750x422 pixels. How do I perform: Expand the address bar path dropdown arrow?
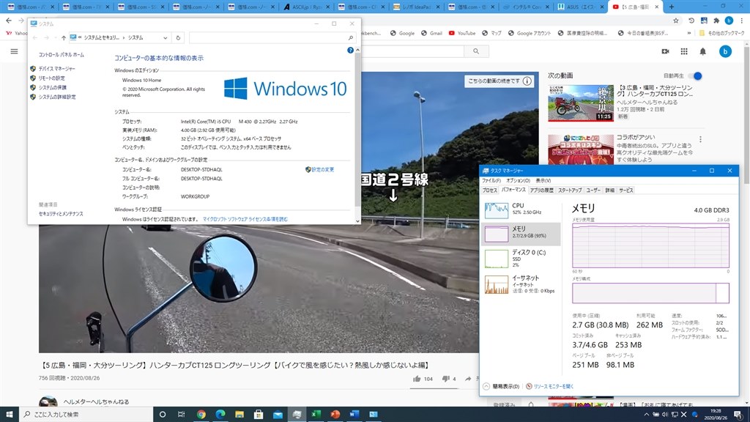coord(165,38)
